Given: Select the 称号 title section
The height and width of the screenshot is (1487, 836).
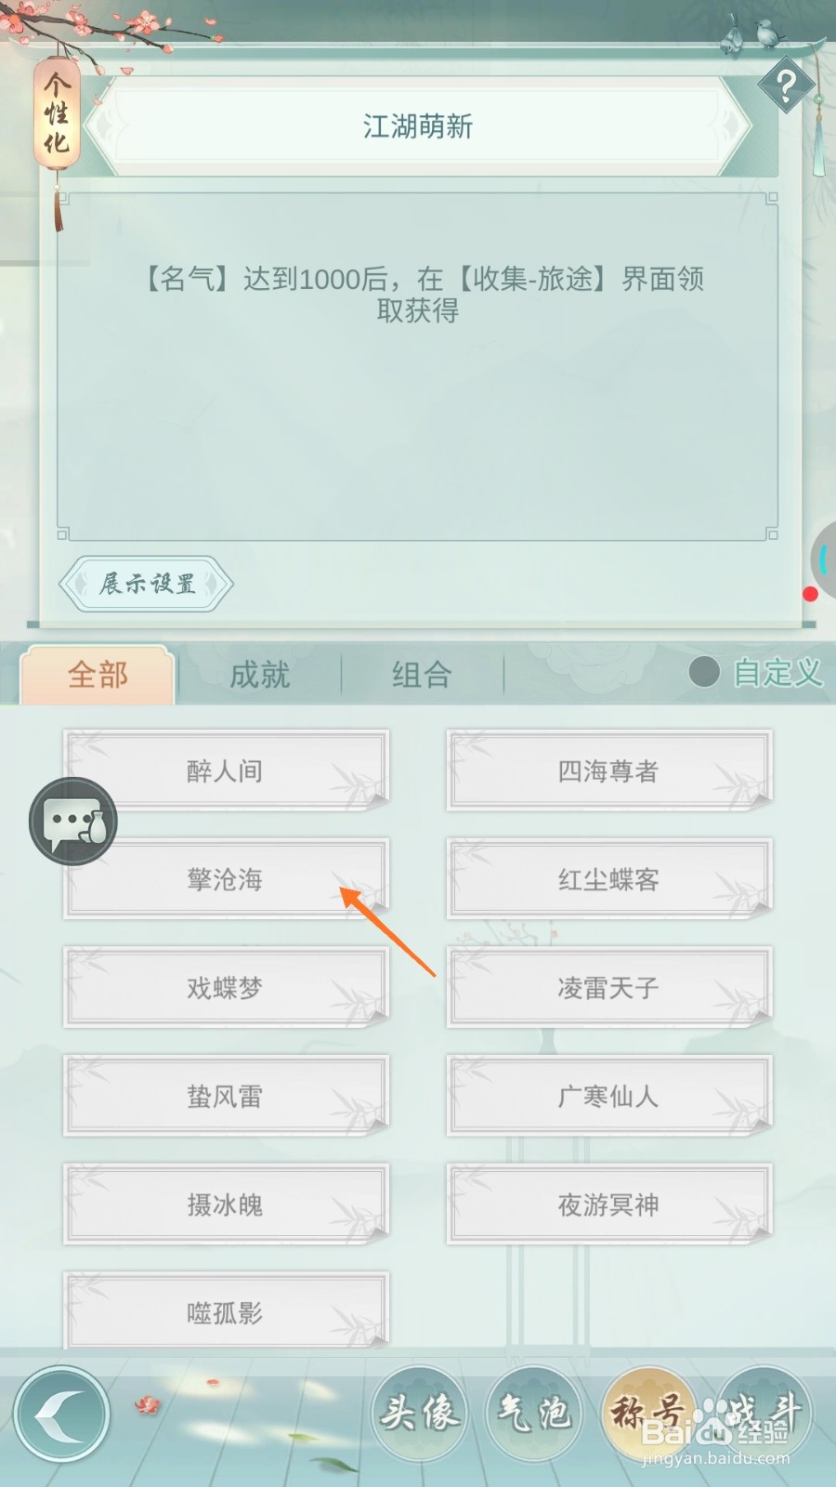Looking at the screenshot, I should click(648, 1413).
